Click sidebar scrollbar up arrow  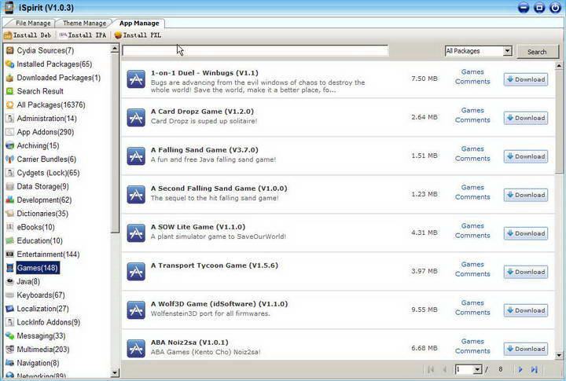(115, 49)
